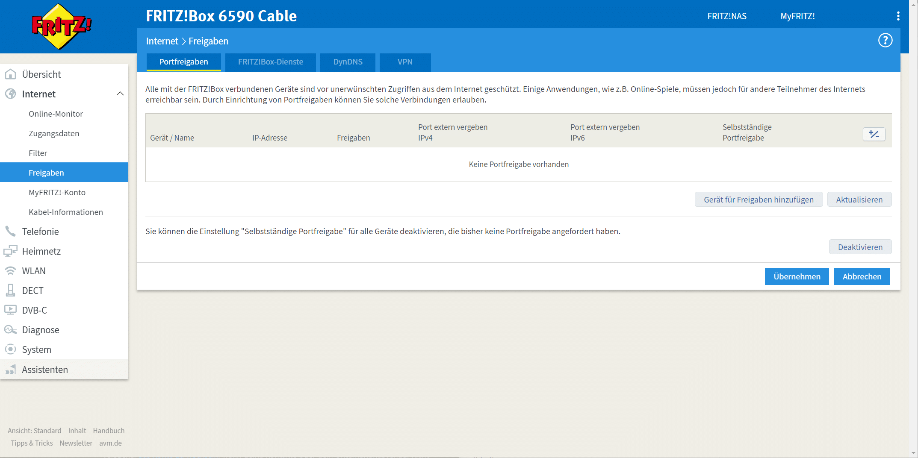The height and width of the screenshot is (458, 918).
Task: Click the Deaktivieren button
Action: point(860,247)
